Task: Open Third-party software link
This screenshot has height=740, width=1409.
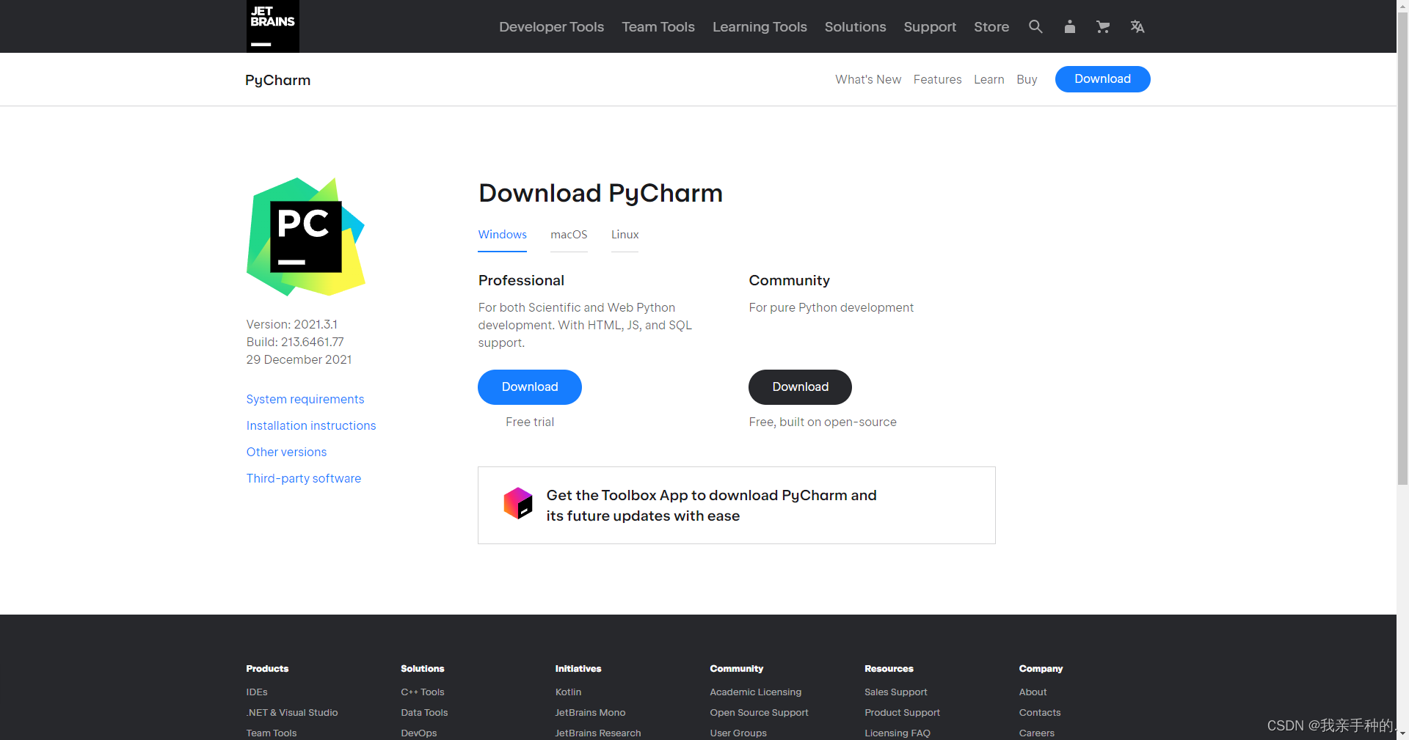Action: click(304, 478)
